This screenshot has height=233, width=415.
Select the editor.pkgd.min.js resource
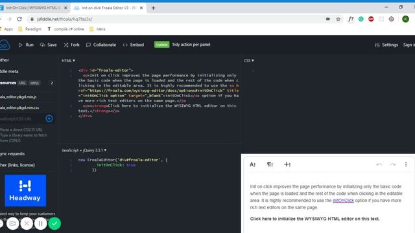pyautogui.click(x=18, y=97)
